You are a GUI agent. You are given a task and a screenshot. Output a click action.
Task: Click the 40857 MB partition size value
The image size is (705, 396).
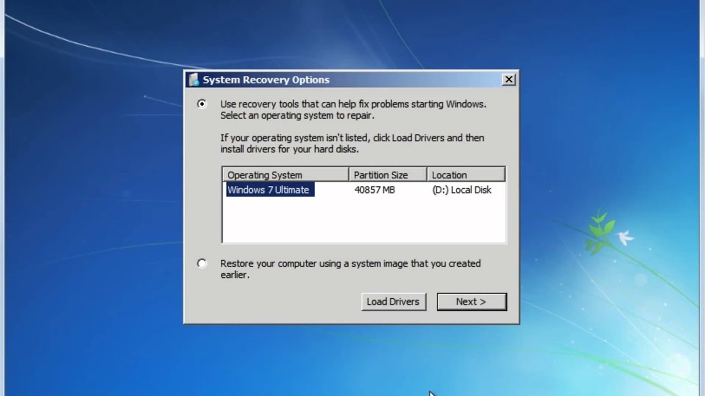coord(375,190)
